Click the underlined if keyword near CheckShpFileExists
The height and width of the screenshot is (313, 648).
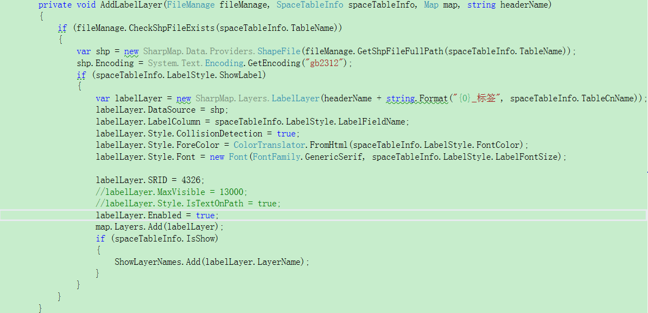[62, 28]
